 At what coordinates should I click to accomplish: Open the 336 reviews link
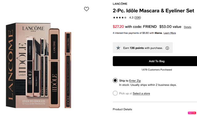pyautogui.click(x=138, y=18)
